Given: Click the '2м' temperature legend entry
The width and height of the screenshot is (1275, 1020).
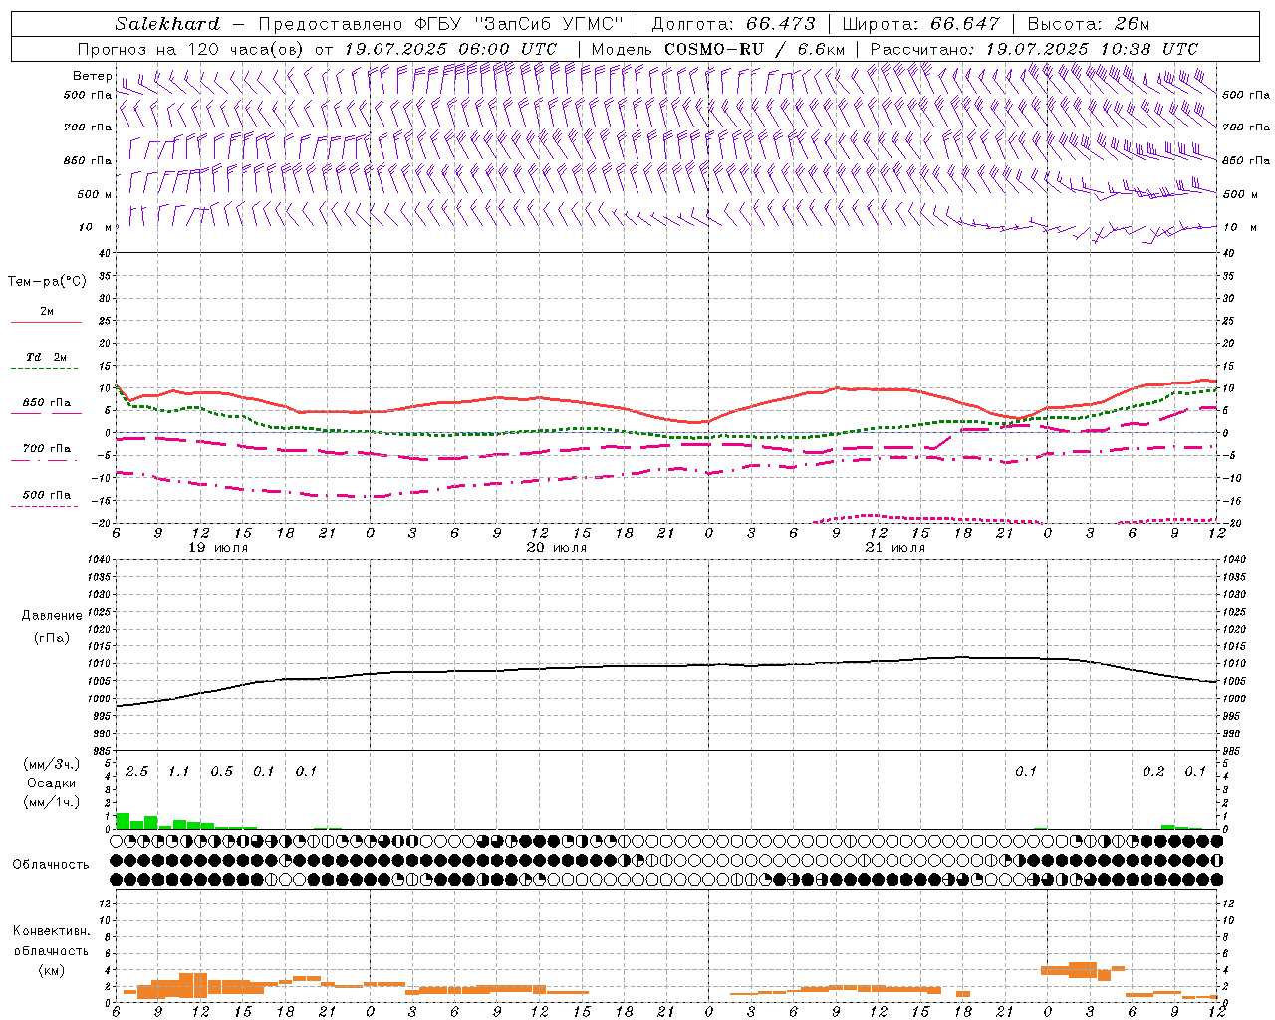Looking at the screenshot, I should [x=47, y=312].
